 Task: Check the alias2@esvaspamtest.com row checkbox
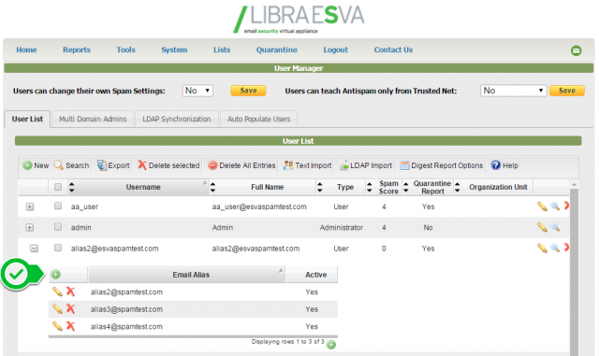58,248
